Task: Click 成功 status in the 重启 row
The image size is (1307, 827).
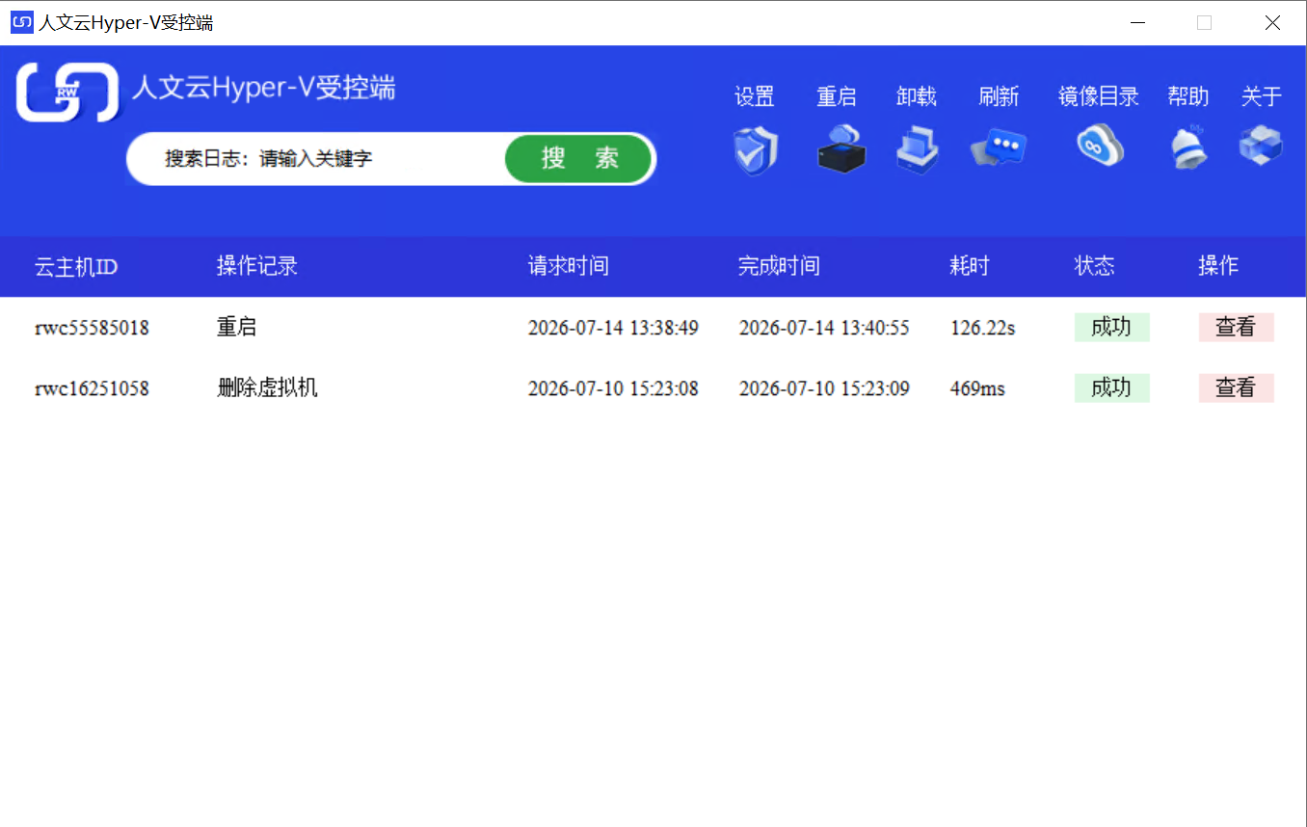Action: [x=1111, y=327]
